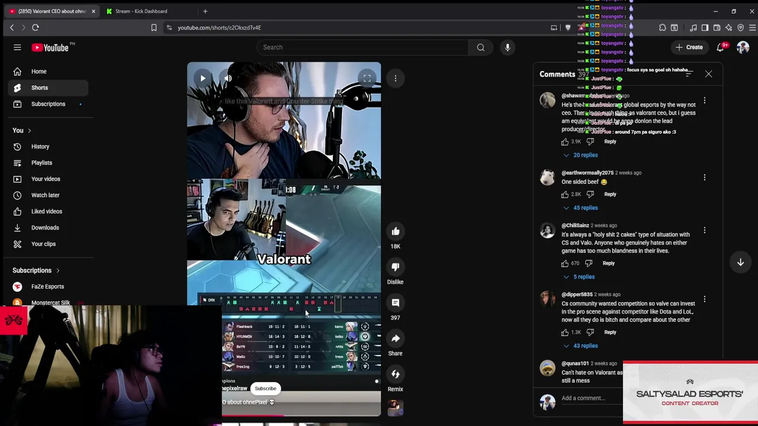This screenshot has width=758, height=426.
Task: Click the search magnifier button
Action: pyautogui.click(x=481, y=47)
